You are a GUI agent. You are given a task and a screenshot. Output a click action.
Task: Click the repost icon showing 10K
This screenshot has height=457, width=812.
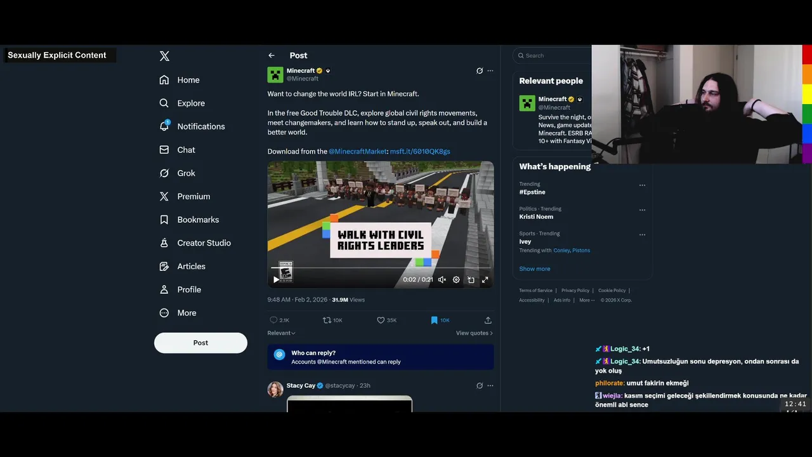[327, 321]
